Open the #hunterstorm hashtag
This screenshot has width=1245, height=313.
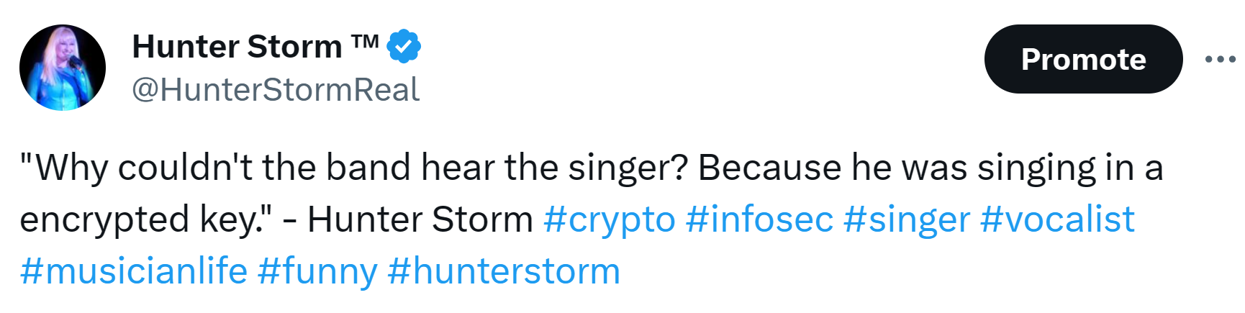pos(504,271)
